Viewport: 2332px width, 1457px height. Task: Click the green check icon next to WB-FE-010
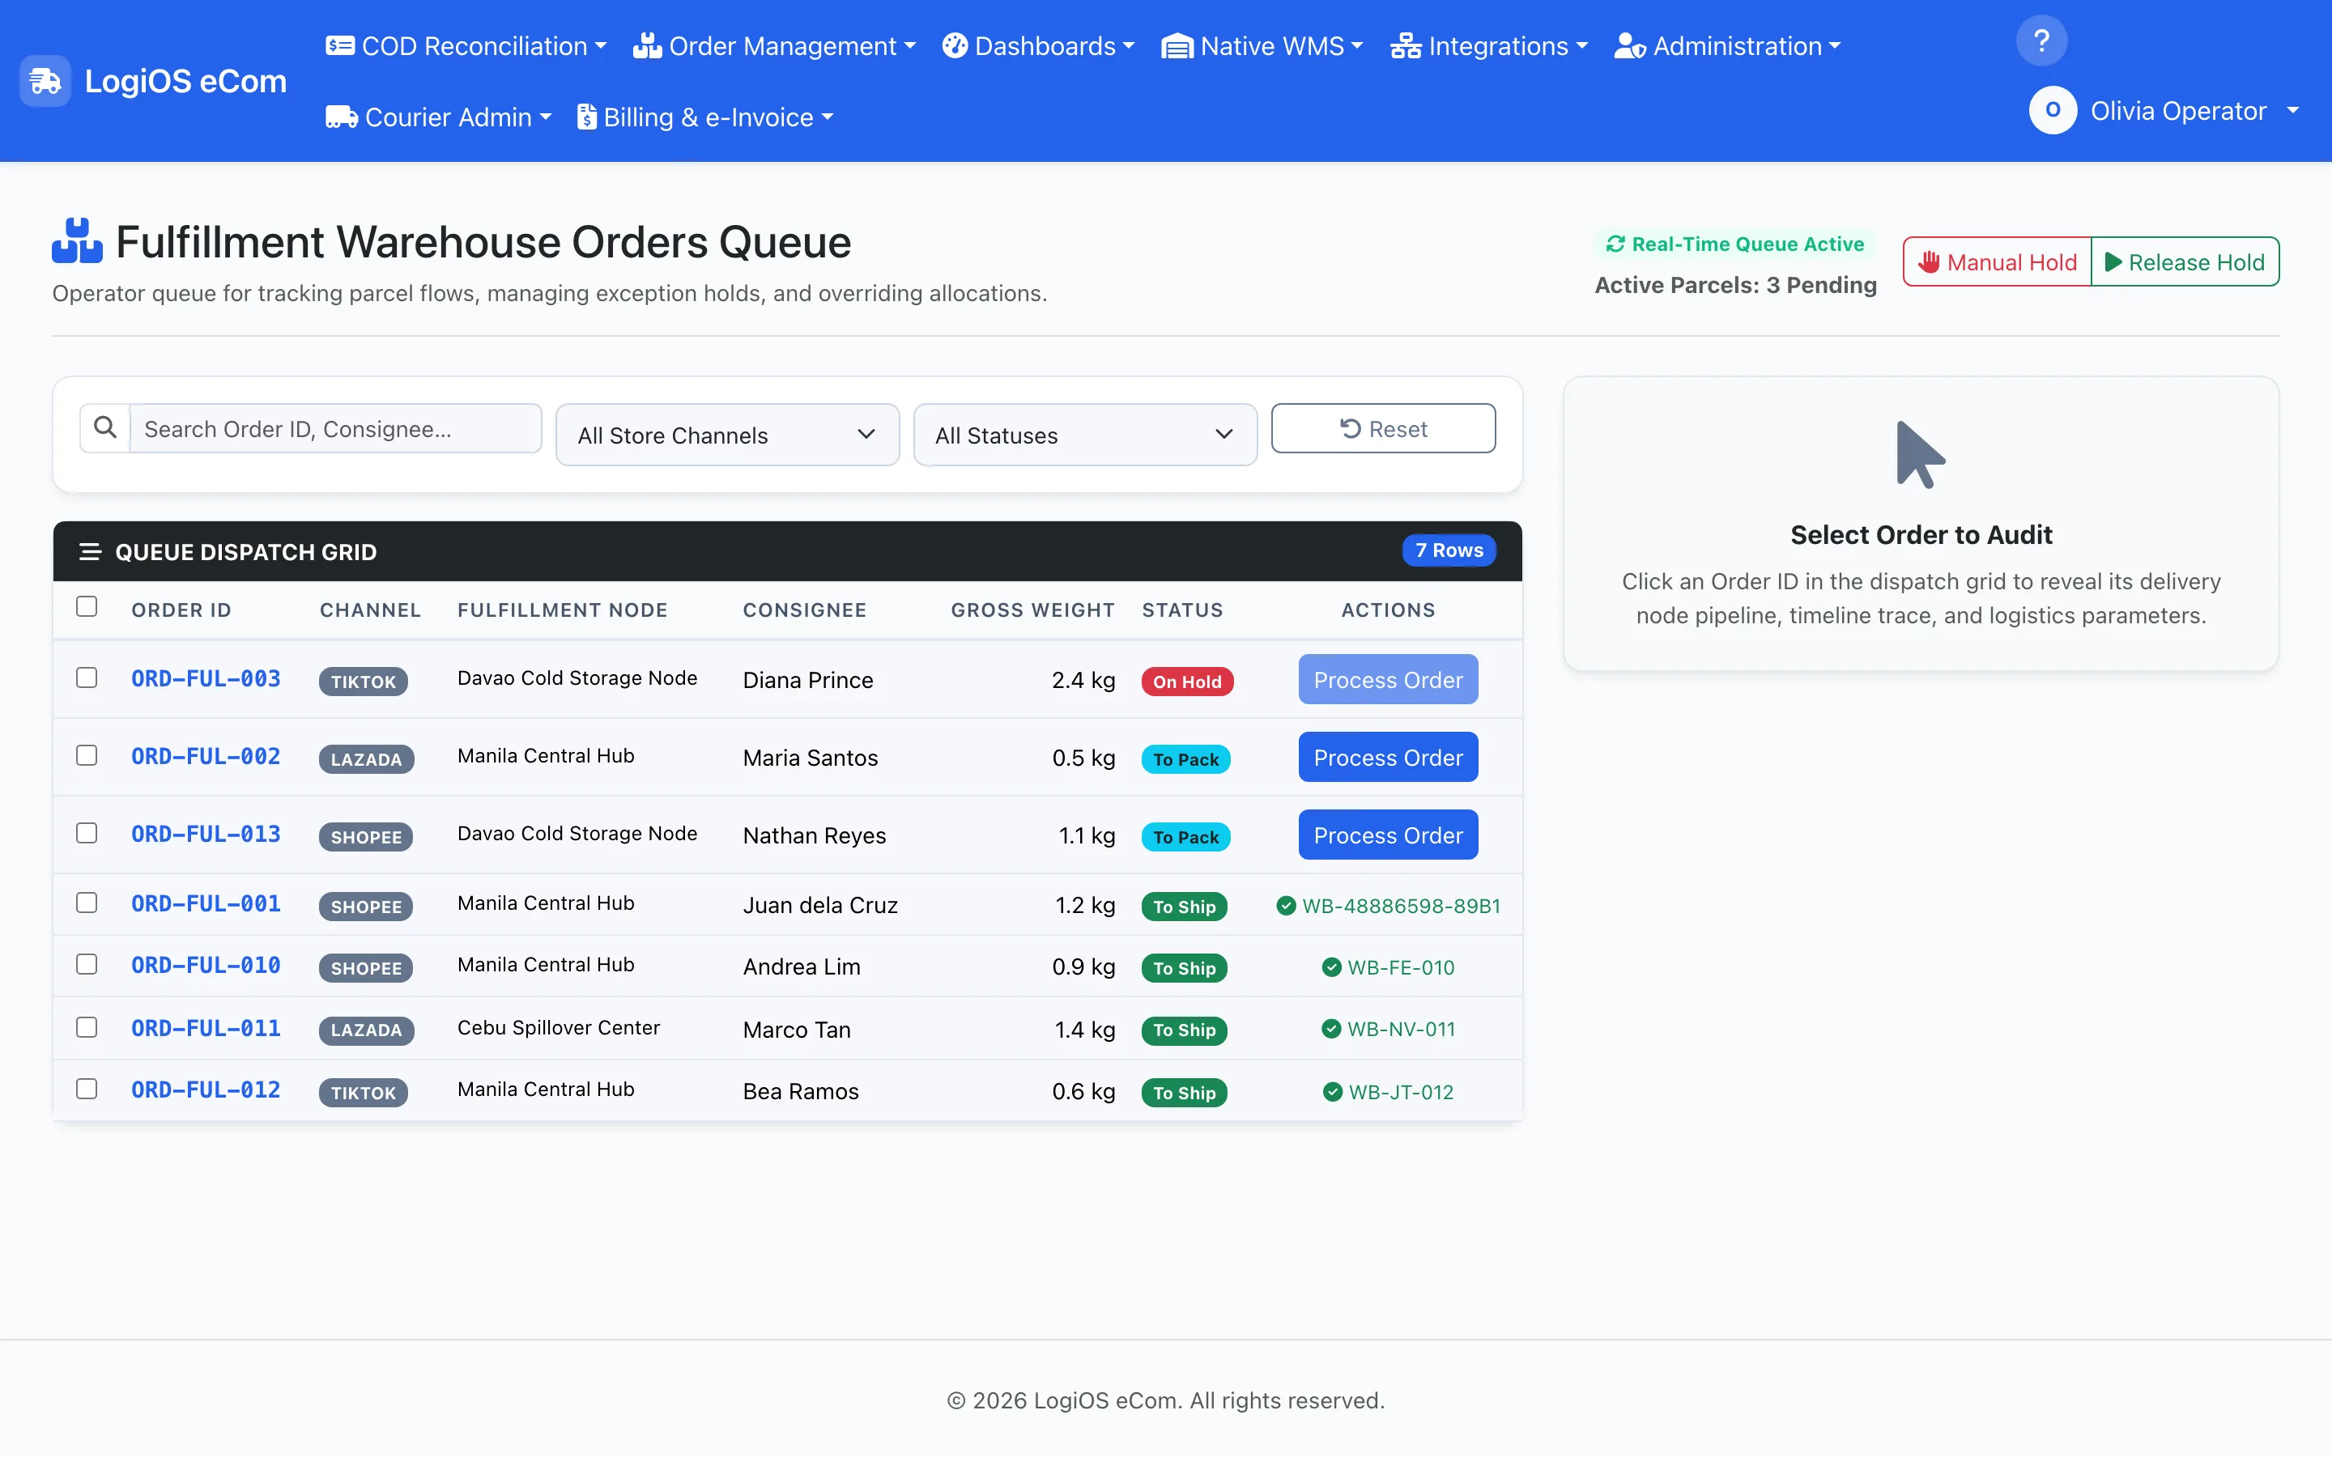click(x=1331, y=966)
